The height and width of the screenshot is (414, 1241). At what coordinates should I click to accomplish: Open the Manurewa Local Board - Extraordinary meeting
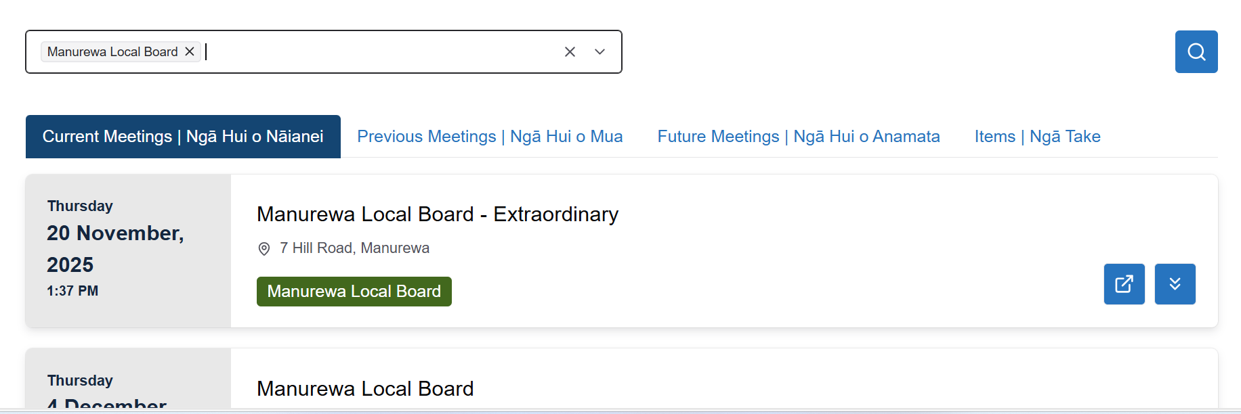[437, 214]
